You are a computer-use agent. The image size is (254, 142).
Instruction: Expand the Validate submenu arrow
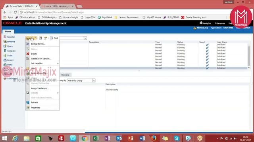58,93
